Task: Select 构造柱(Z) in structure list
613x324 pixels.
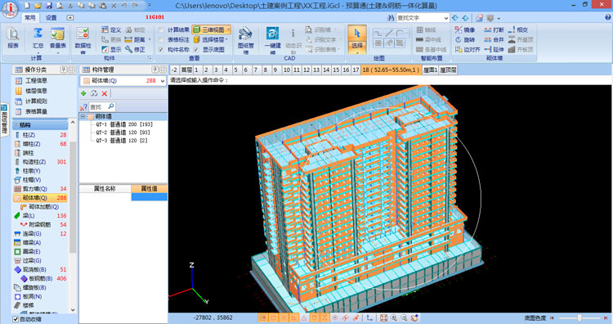Action: pos(40,162)
